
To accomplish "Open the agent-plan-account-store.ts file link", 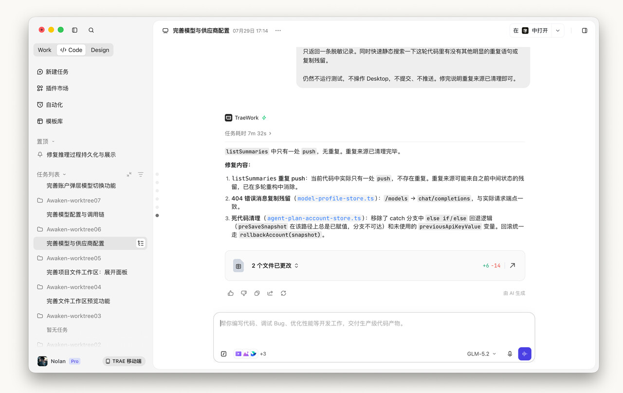I will click(314, 219).
